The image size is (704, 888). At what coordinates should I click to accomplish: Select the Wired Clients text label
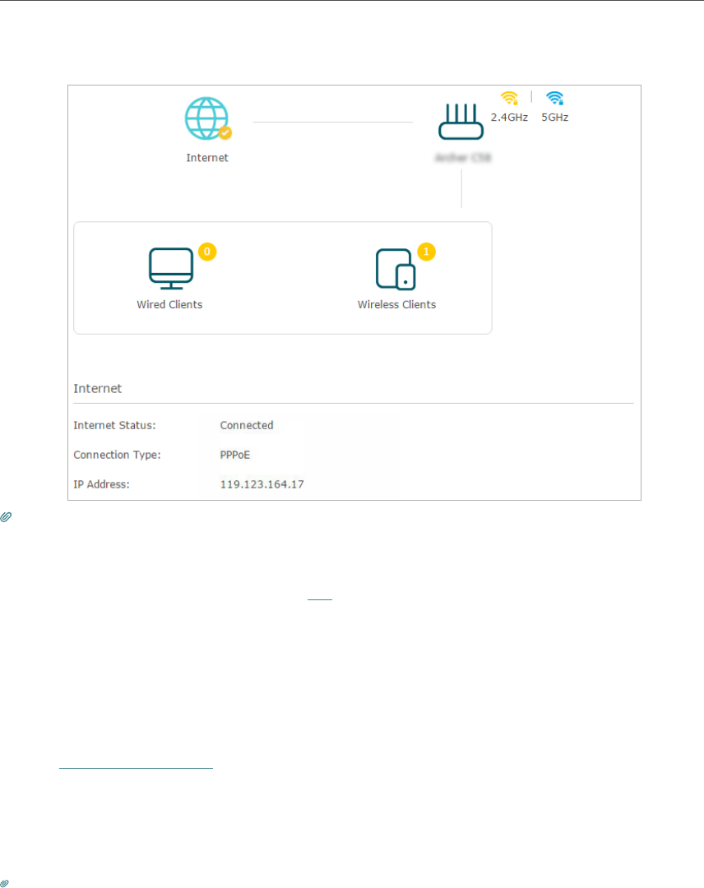[x=169, y=305]
